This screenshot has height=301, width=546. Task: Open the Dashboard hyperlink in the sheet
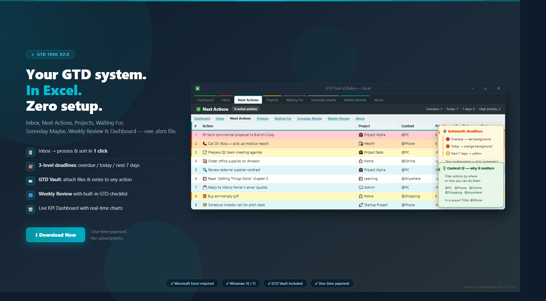(202, 118)
